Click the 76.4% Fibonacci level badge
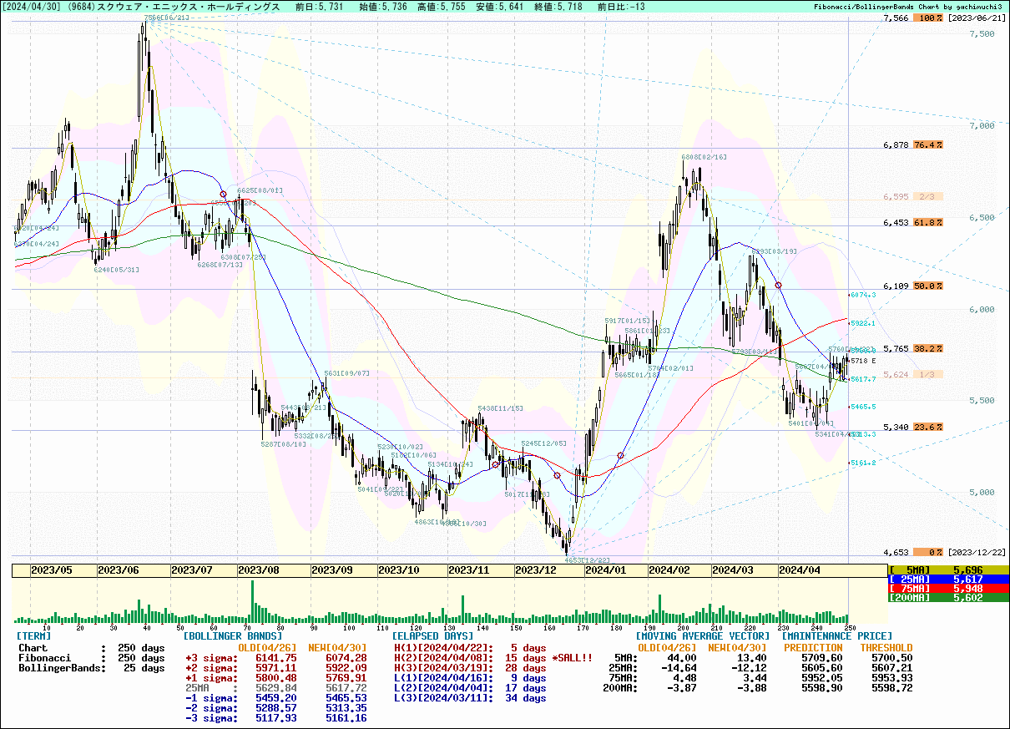 pos(927,144)
